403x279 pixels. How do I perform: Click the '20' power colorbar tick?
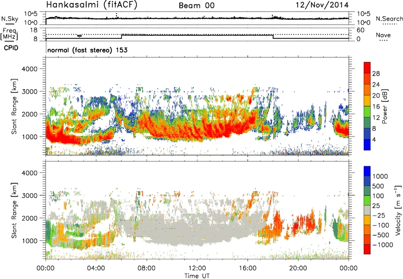(376, 96)
